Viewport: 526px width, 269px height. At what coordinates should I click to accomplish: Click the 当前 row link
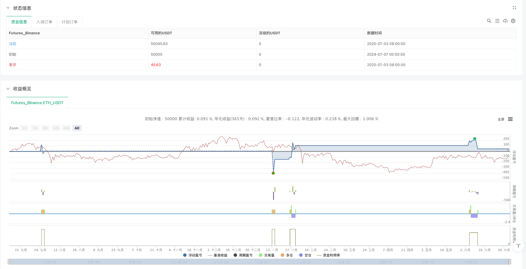tap(13, 44)
